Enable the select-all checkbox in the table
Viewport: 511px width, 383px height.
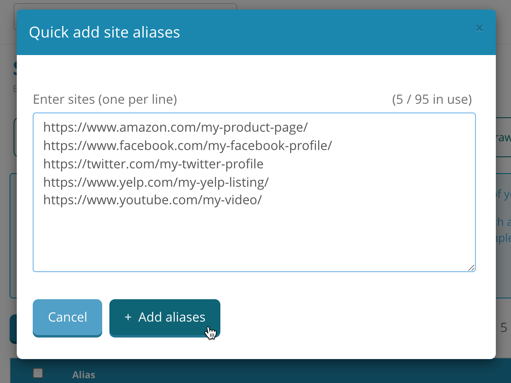[38, 373]
